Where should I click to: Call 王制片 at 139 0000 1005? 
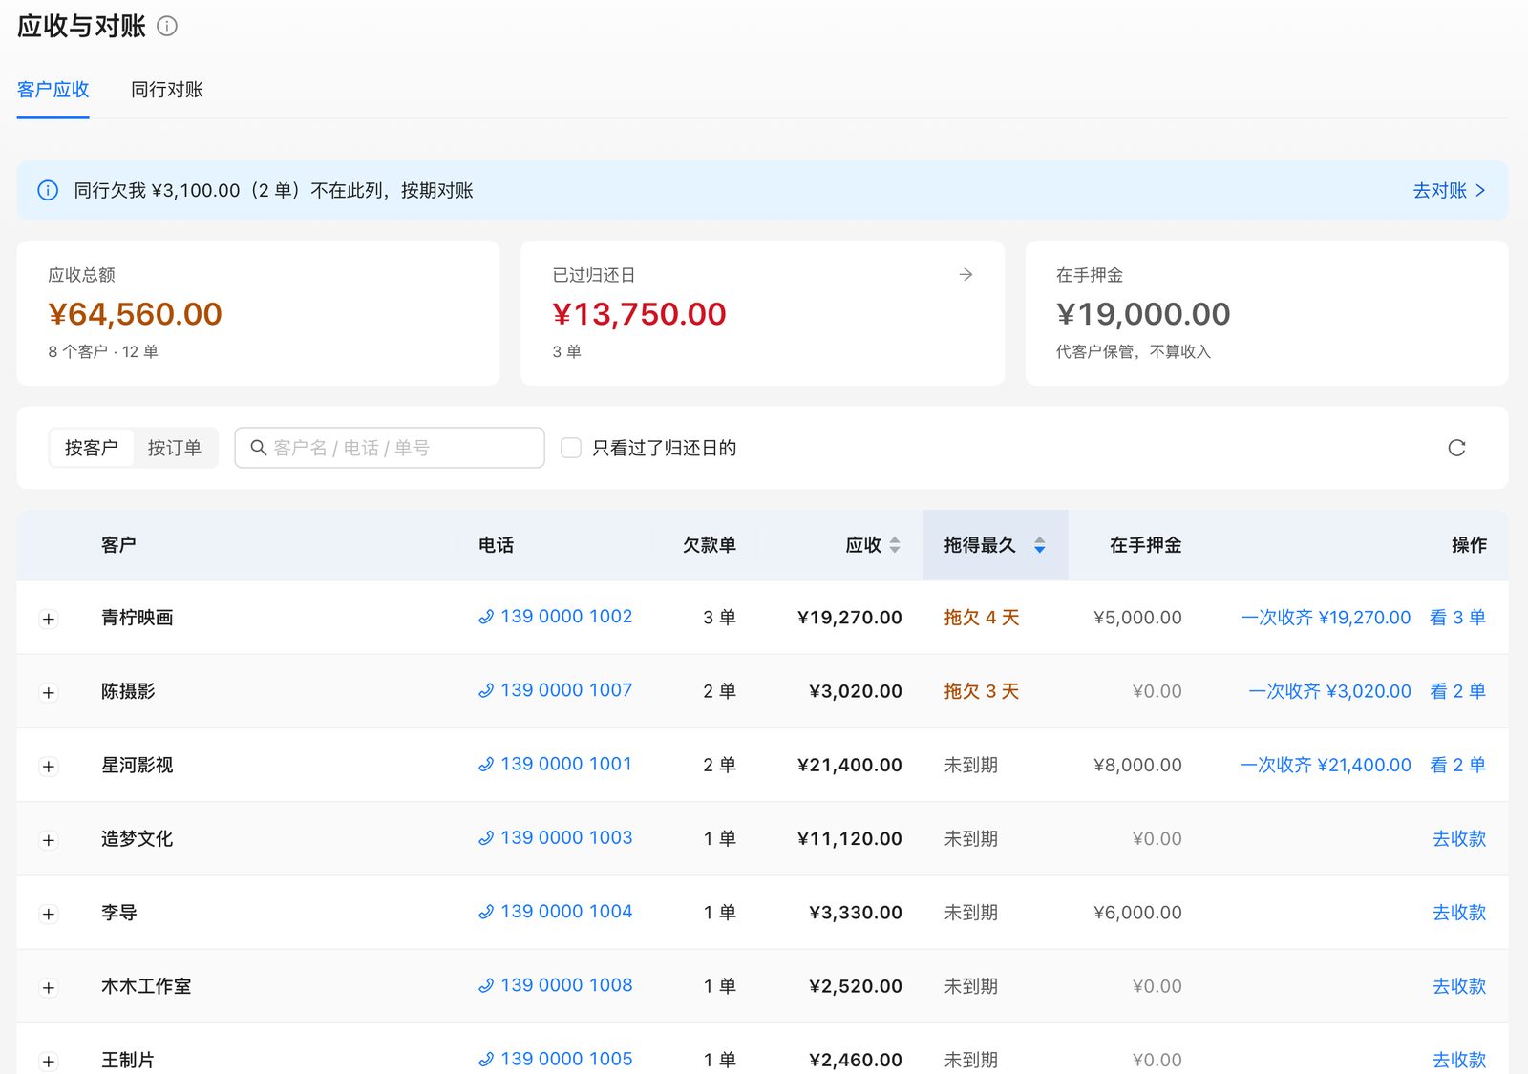555,1059
